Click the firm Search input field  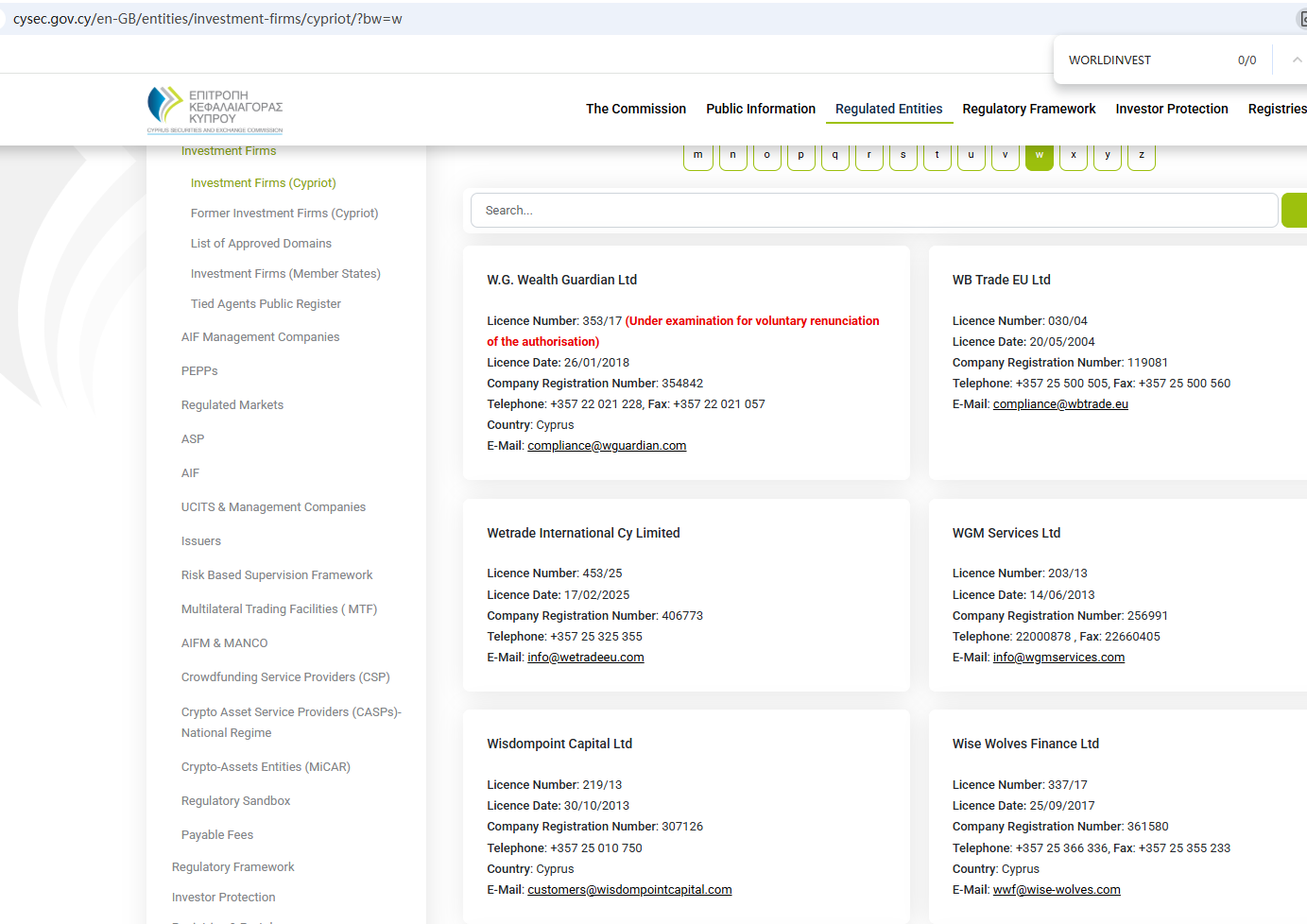[873, 211]
